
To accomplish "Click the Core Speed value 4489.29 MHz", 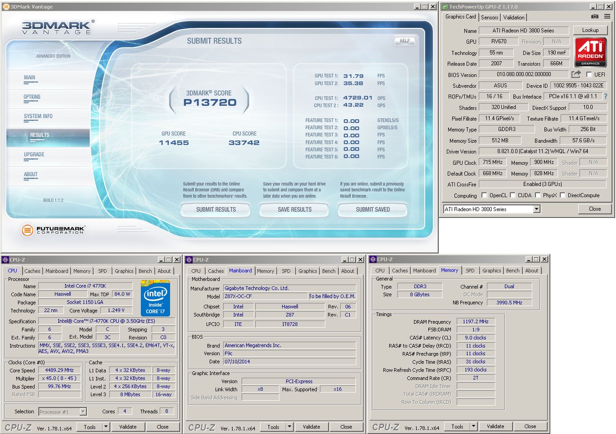I will [x=59, y=370].
